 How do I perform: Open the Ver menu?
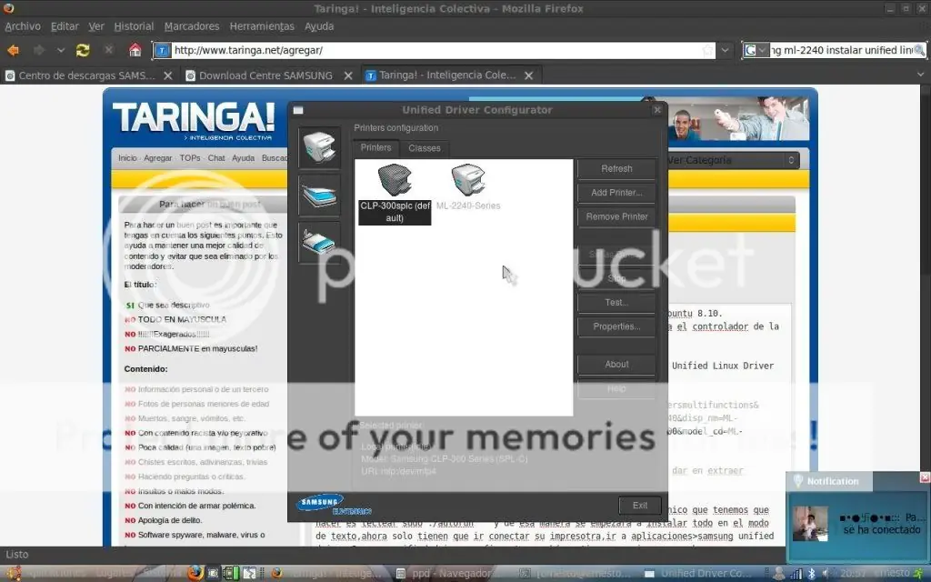[x=96, y=26]
